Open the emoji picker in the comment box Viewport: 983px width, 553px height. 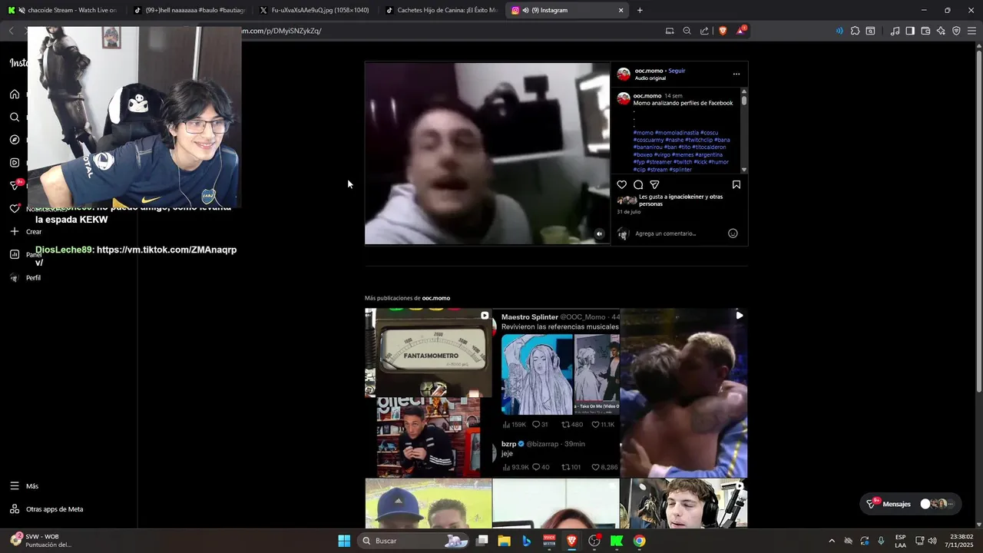pyautogui.click(x=733, y=233)
